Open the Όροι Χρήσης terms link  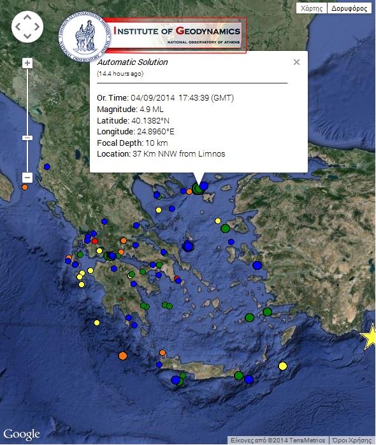pyautogui.click(x=352, y=440)
